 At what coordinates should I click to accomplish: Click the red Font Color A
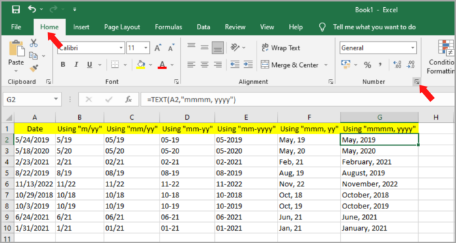point(162,64)
